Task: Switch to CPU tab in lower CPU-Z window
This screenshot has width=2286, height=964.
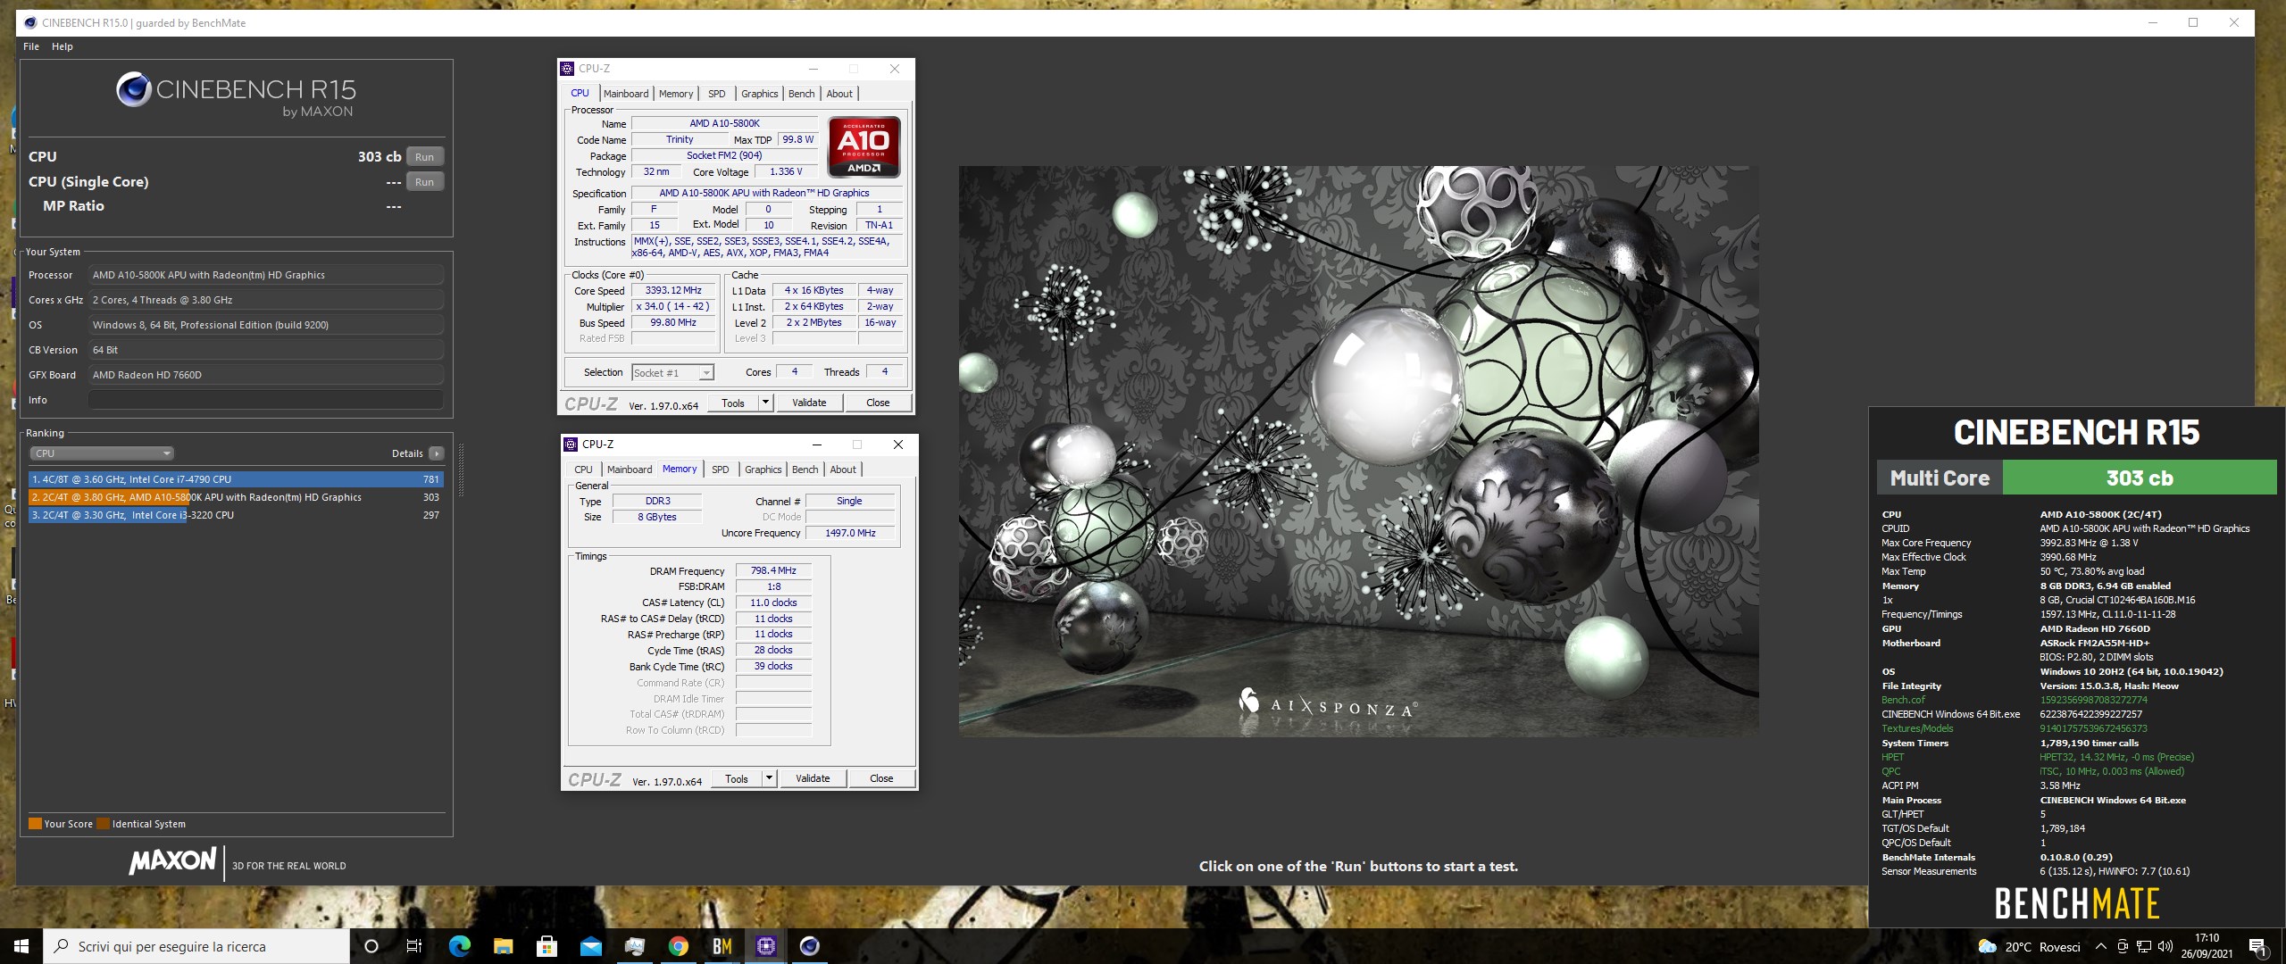Action: click(x=583, y=470)
